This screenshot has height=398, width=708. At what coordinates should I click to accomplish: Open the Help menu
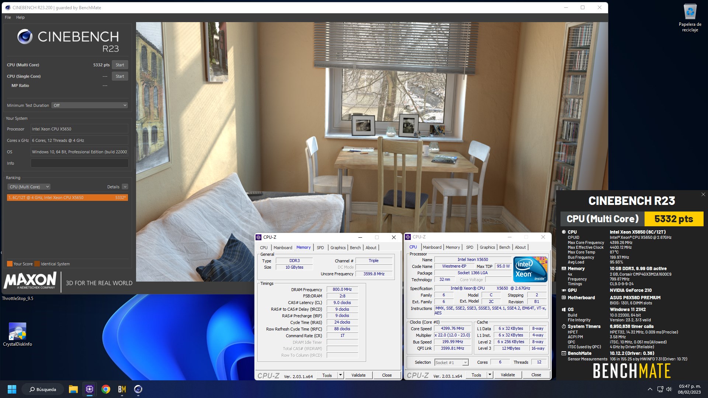(20, 17)
